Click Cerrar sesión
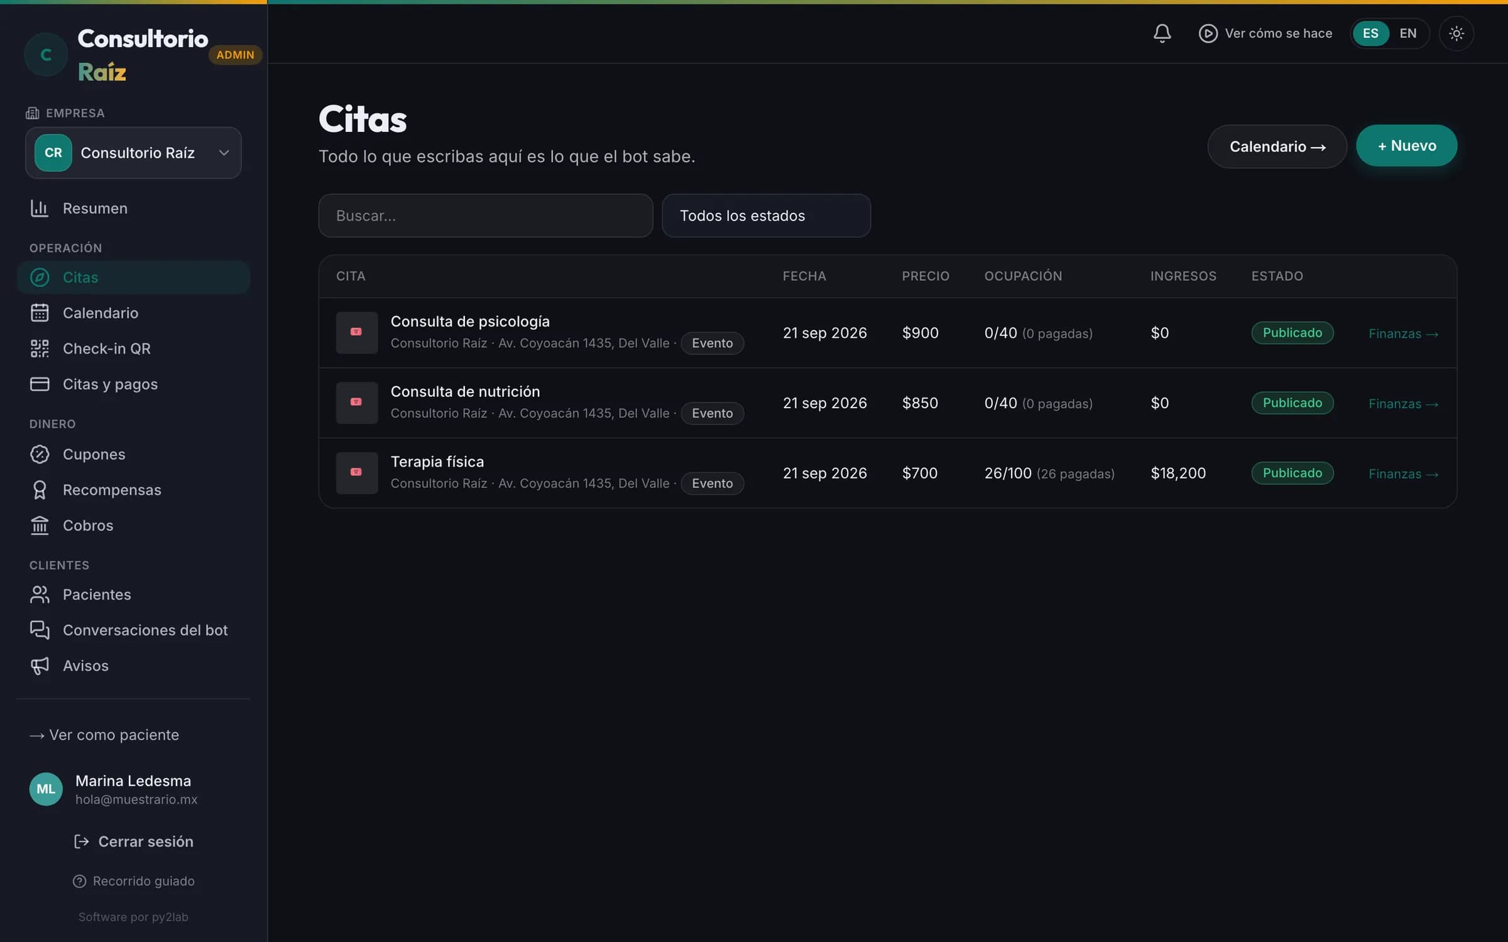This screenshot has height=942, width=1508. point(133,842)
